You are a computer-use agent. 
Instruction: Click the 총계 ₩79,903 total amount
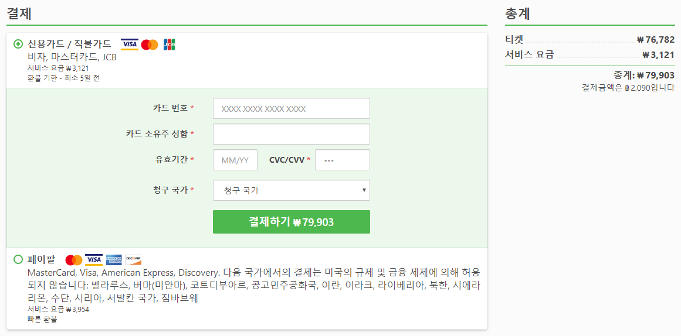(644, 75)
